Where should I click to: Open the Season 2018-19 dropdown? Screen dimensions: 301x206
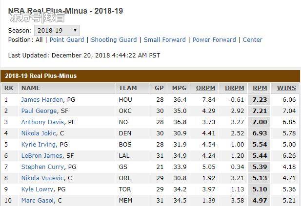(57, 30)
